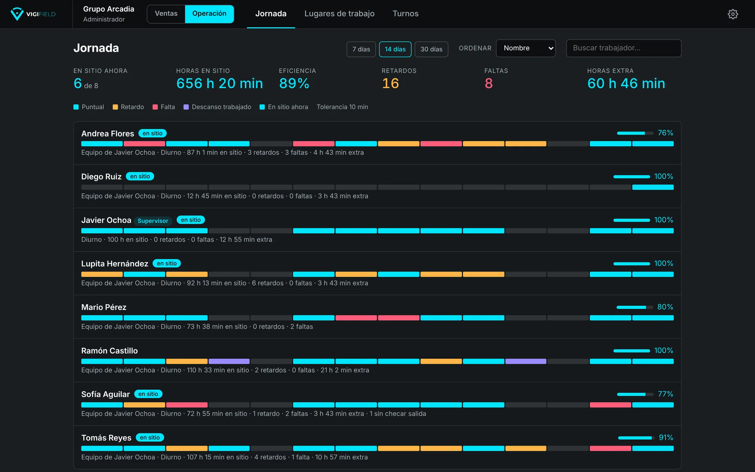Click Andrea Flores 76% efficiency bar
Screen dimensions: 755x472
pyautogui.click(x=635, y=133)
